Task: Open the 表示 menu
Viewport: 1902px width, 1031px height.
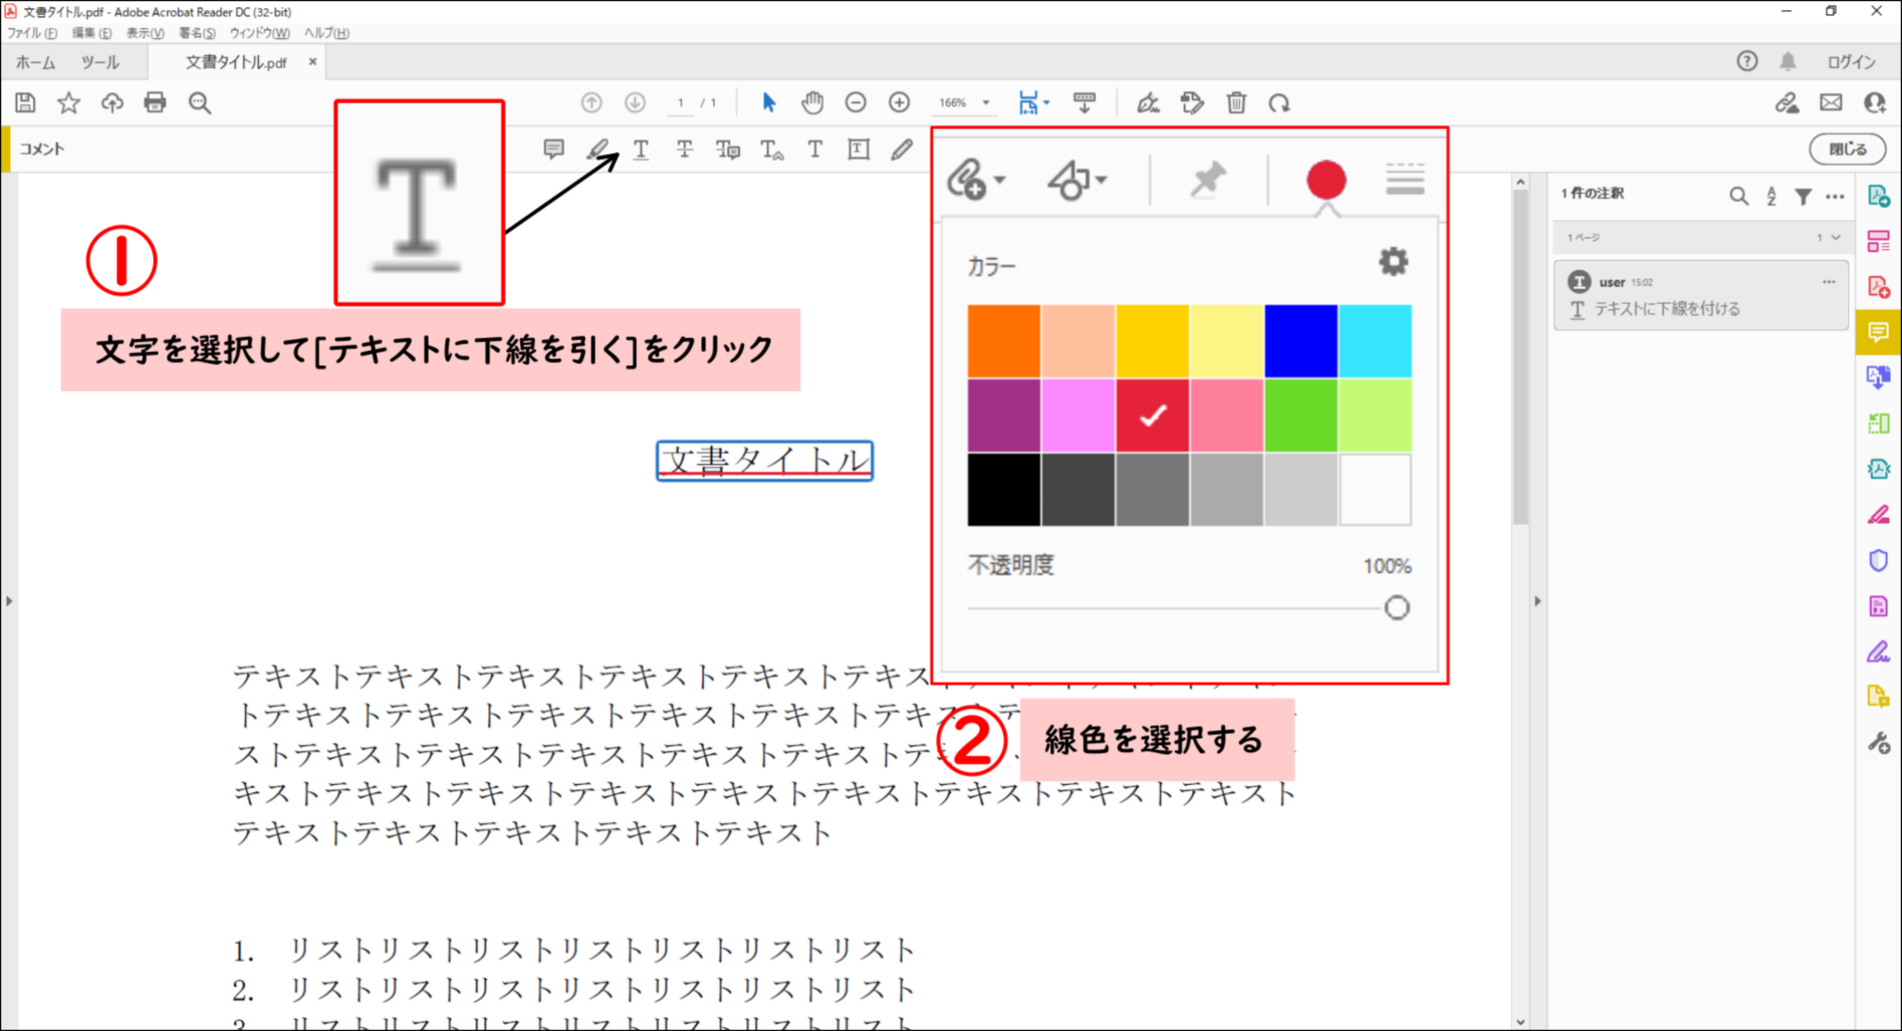Action: pyautogui.click(x=145, y=33)
